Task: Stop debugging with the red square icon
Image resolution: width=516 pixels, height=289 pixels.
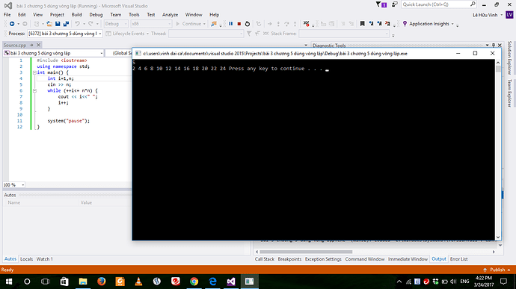Action: pos(239,24)
